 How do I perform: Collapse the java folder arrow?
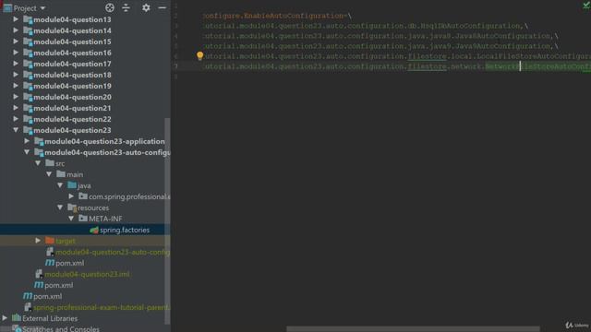(60, 185)
